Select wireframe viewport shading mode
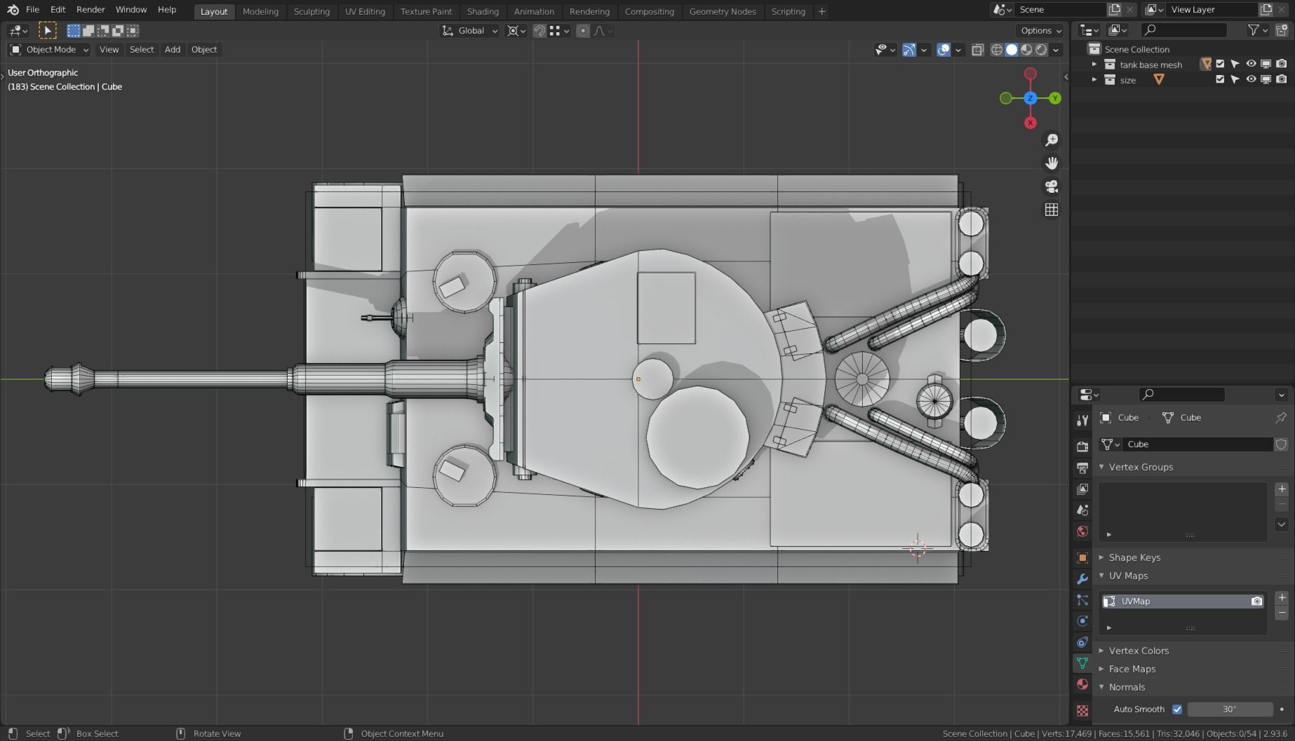 pyautogui.click(x=996, y=50)
